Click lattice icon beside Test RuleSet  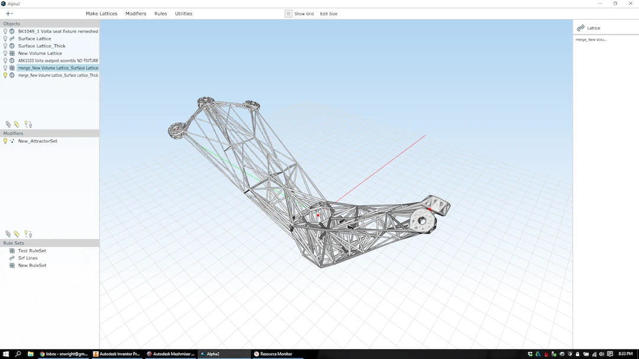coord(12,251)
